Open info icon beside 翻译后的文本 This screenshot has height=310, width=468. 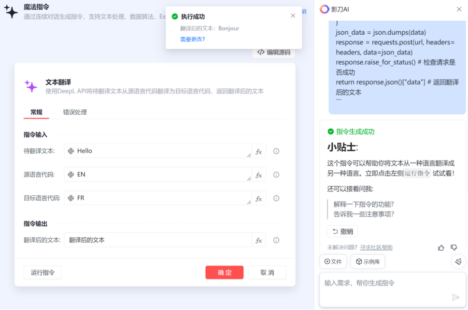[x=276, y=240]
